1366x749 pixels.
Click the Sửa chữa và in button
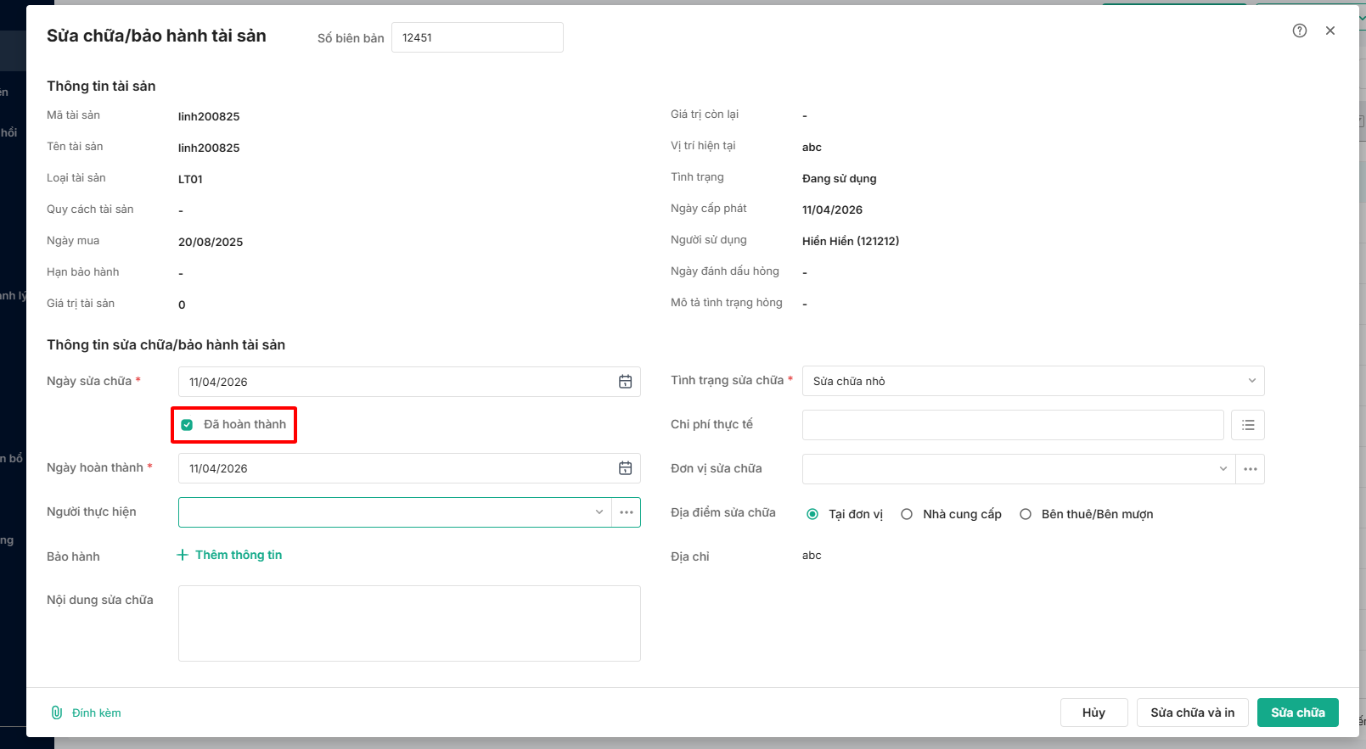[x=1192, y=713]
